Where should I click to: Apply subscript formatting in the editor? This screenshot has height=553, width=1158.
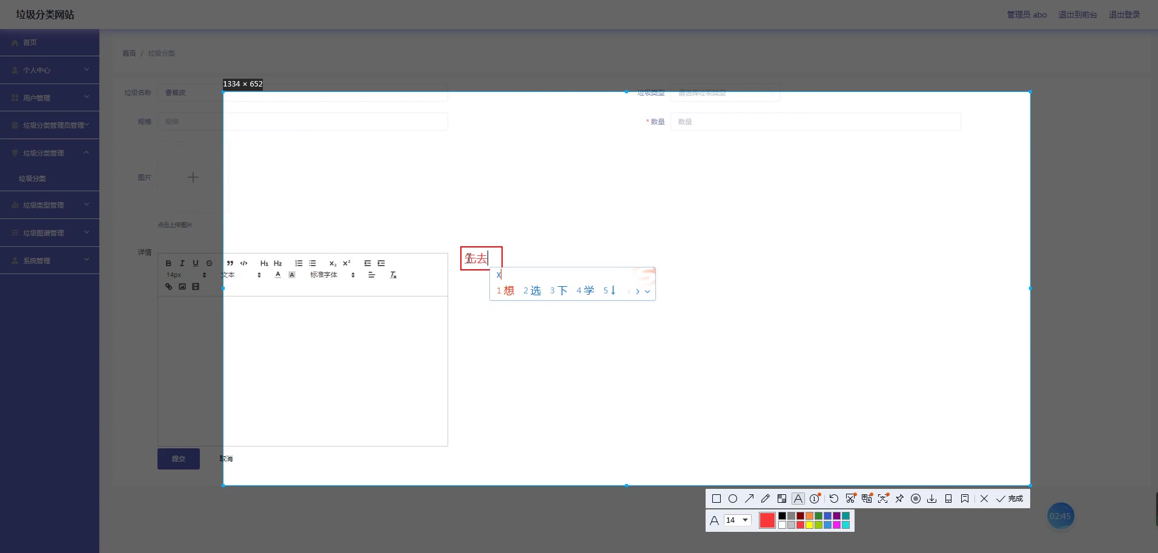pyautogui.click(x=333, y=263)
